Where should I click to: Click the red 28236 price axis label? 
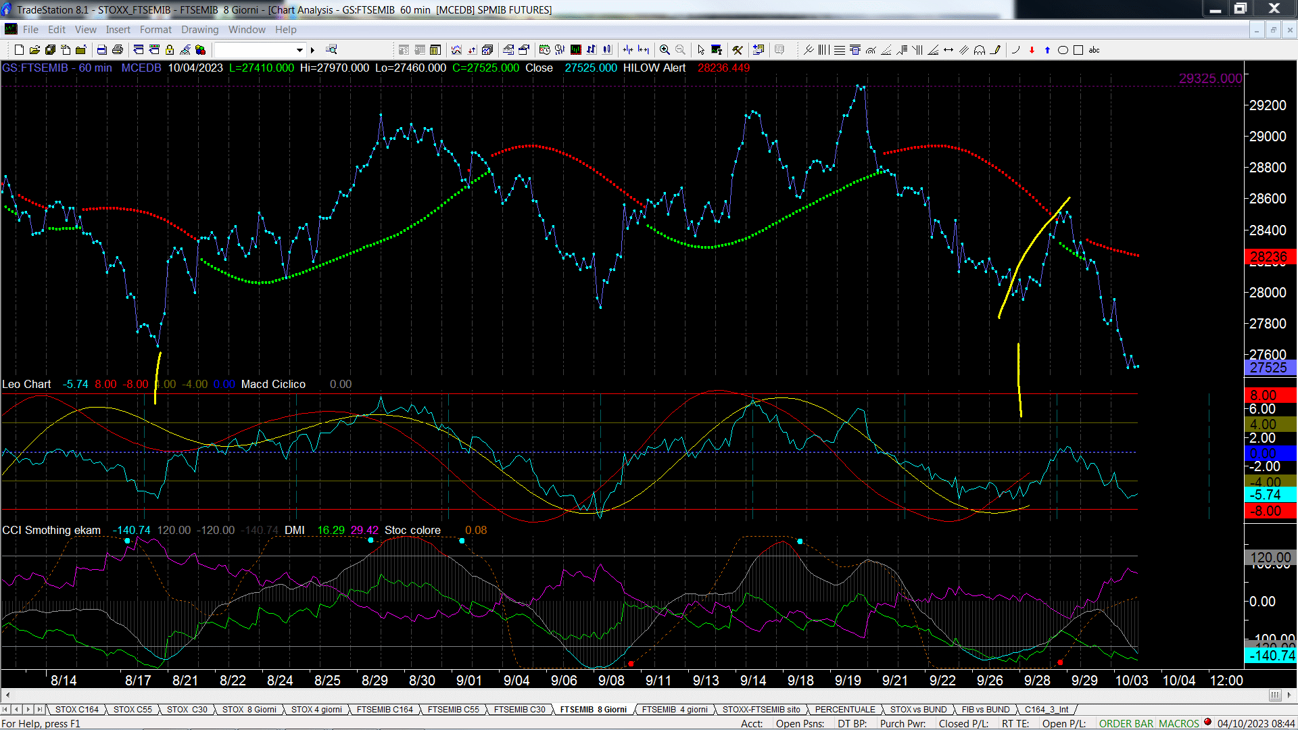point(1269,257)
